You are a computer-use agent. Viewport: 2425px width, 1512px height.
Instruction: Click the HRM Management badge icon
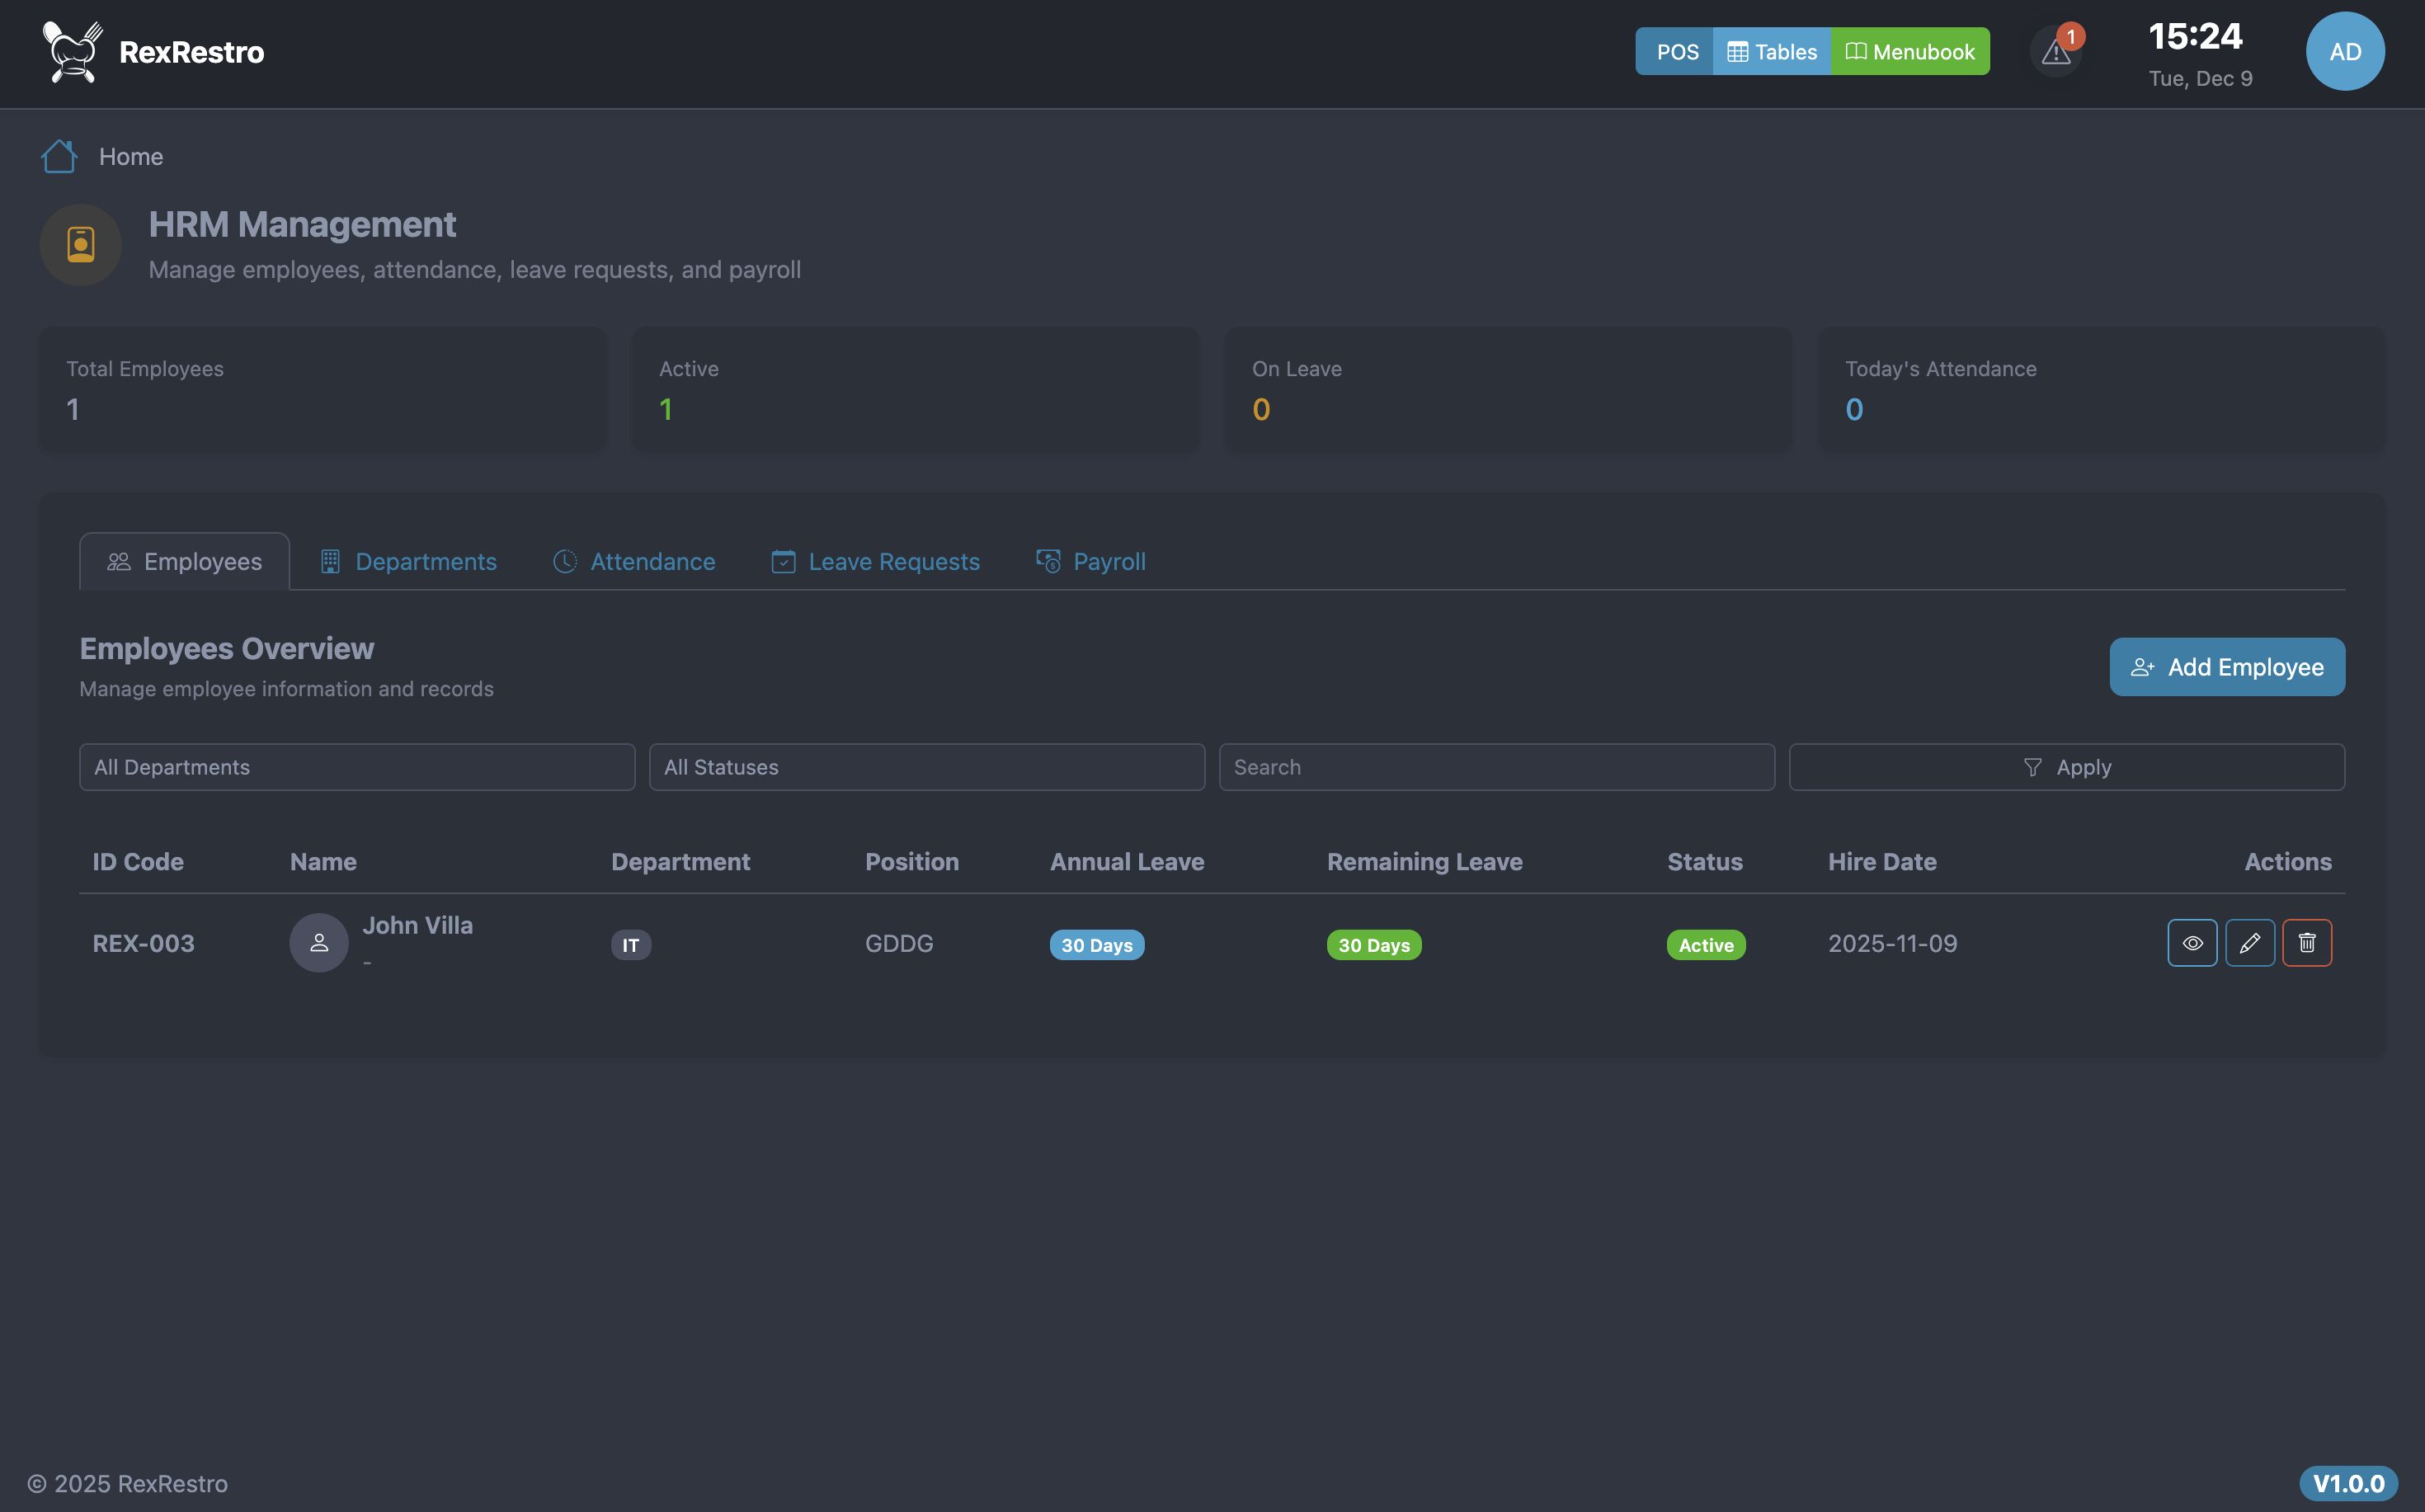(x=81, y=245)
